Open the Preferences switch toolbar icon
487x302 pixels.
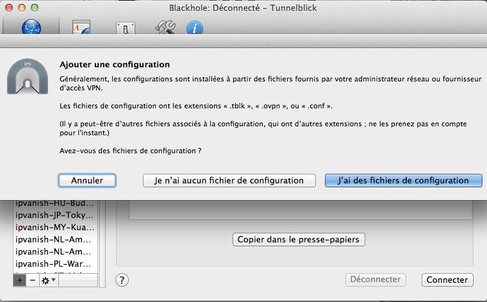point(126,28)
